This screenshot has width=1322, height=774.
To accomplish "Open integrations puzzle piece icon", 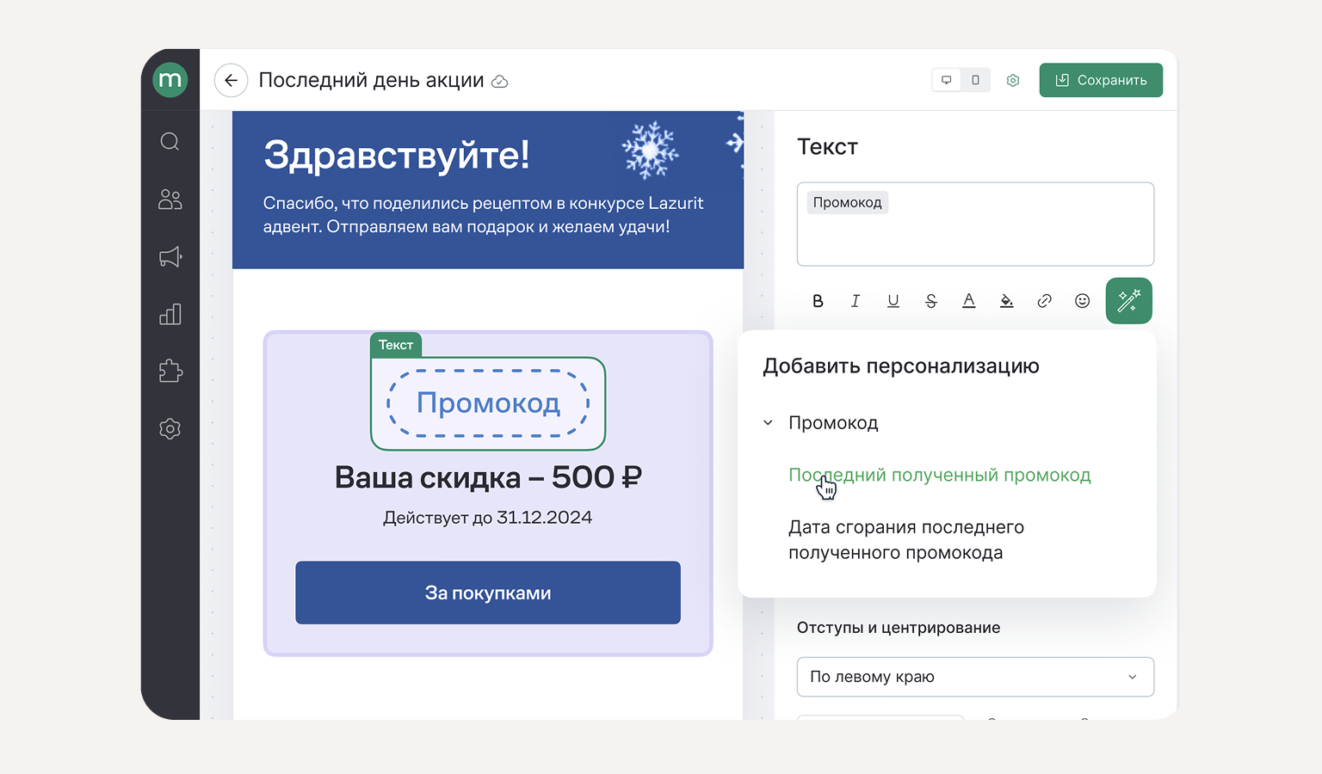I will coord(170,372).
